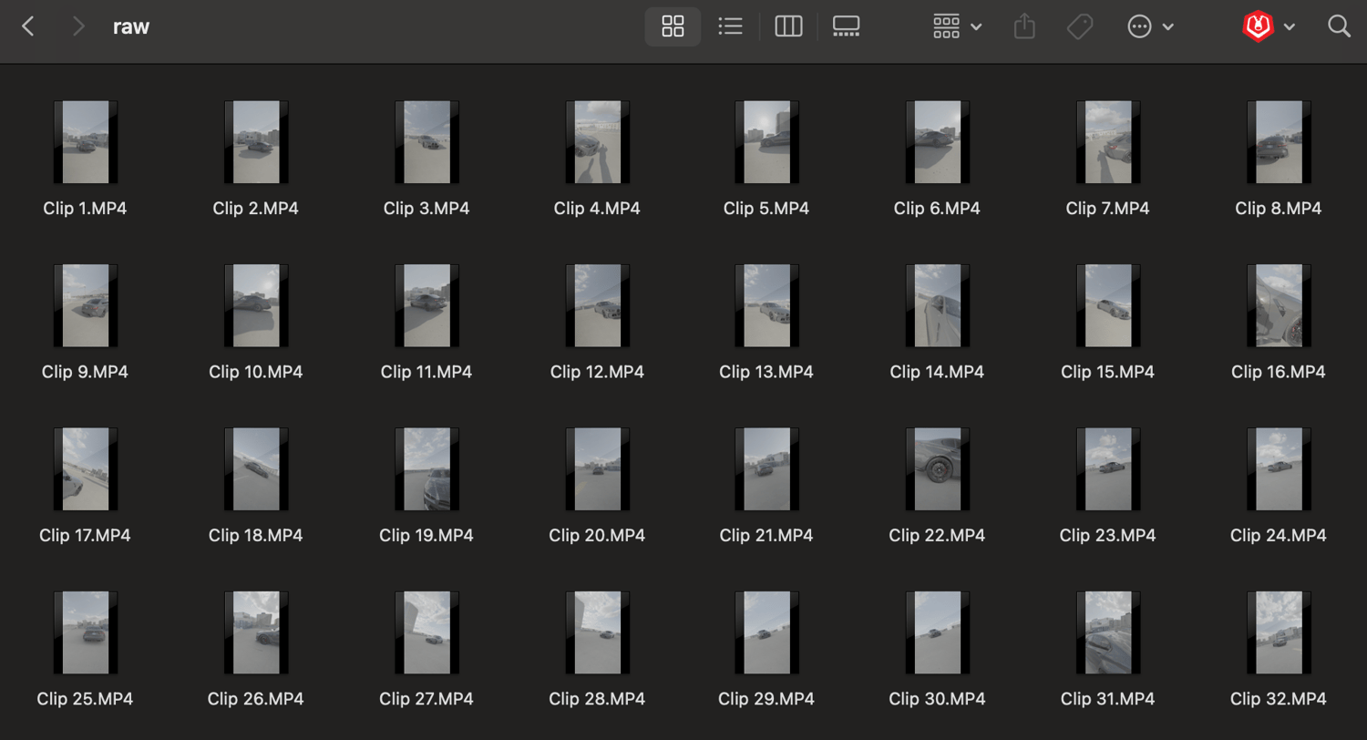The width and height of the screenshot is (1367, 740).
Task: Click the file name 'Clip 30.MP4'
Action: point(937,700)
